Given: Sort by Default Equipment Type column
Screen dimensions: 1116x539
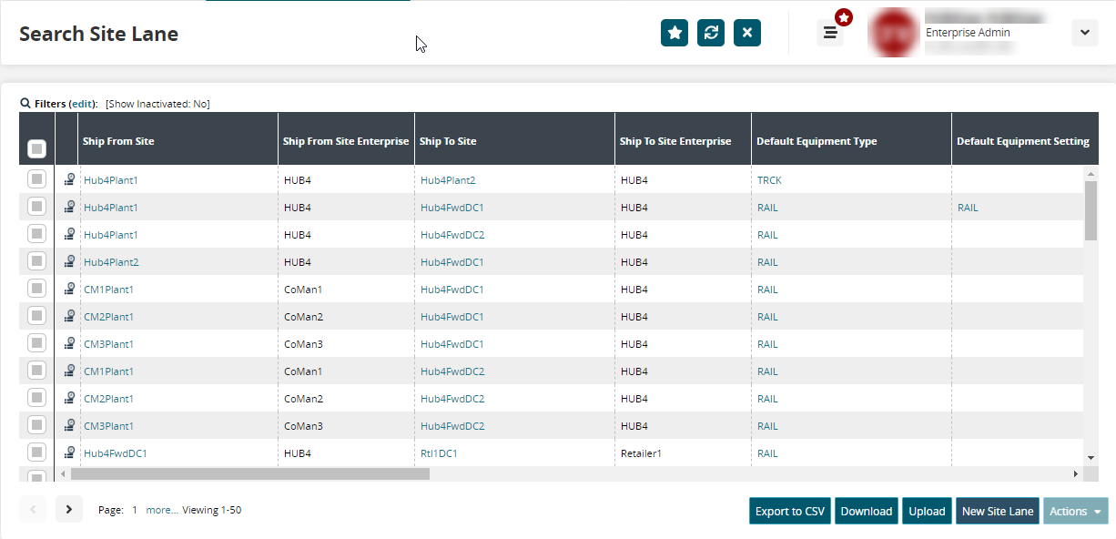Looking at the screenshot, I should point(817,141).
